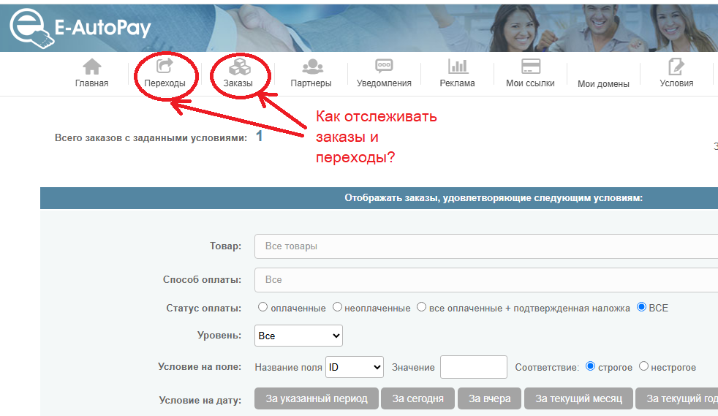Select оплаченные payment status
The width and height of the screenshot is (718, 416).
click(x=262, y=307)
